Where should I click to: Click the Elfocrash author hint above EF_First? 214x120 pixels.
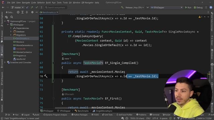pyautogui.click(x=68, y=94)
